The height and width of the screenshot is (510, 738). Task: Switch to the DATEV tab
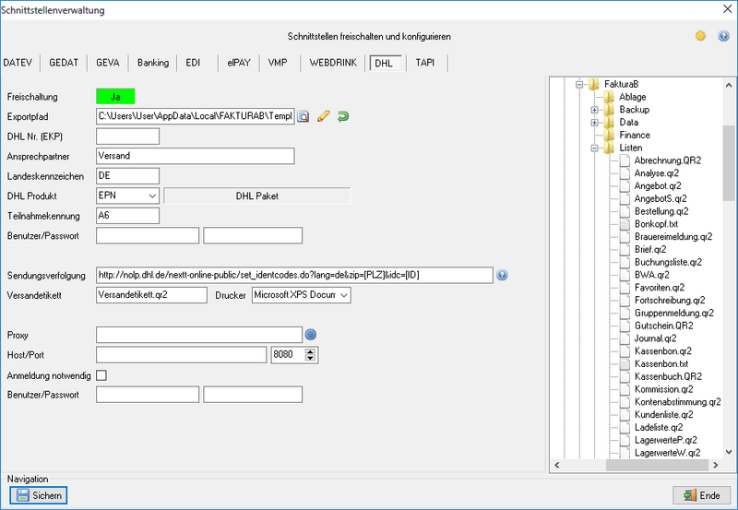pyautogui.click(x=18, y=63)
